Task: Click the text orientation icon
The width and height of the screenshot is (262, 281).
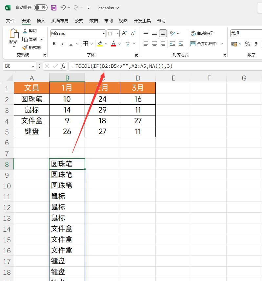Action: click(172, 33)
